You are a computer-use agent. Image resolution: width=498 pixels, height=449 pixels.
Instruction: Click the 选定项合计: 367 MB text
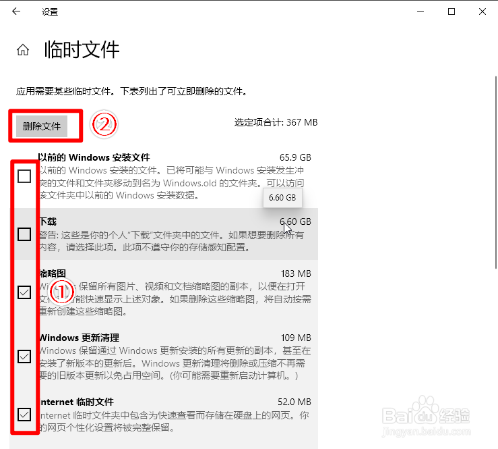pos(276,122)
